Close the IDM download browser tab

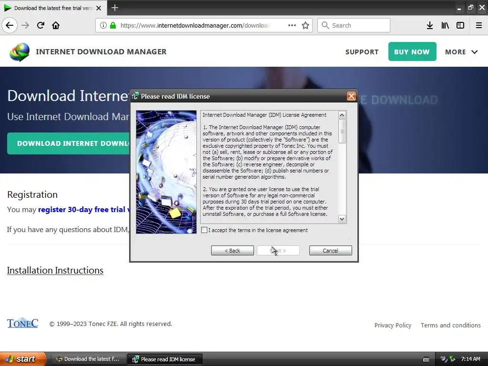99,8
